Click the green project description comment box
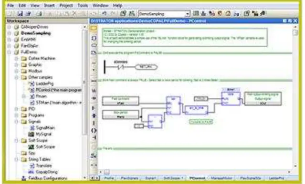The image size is (305, 184). [185, 37]
